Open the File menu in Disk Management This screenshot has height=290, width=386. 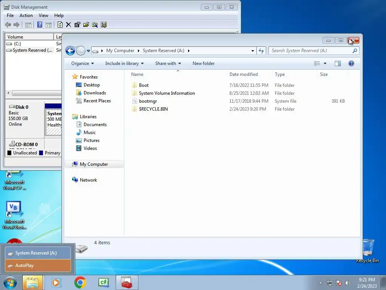(x=10, y=15)
